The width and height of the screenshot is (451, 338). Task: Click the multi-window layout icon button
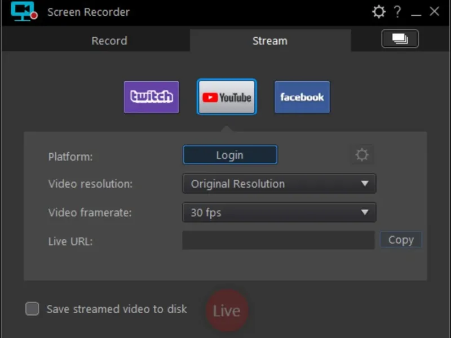coord(400,39)
